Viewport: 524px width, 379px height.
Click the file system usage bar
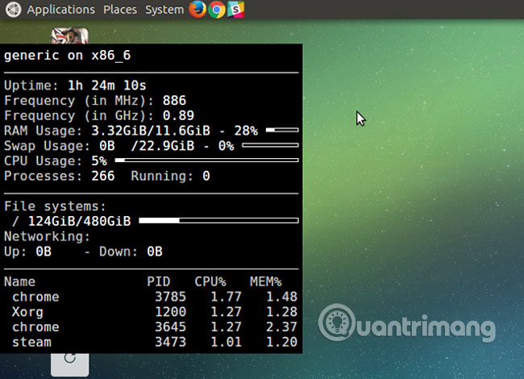coord(218,220)
